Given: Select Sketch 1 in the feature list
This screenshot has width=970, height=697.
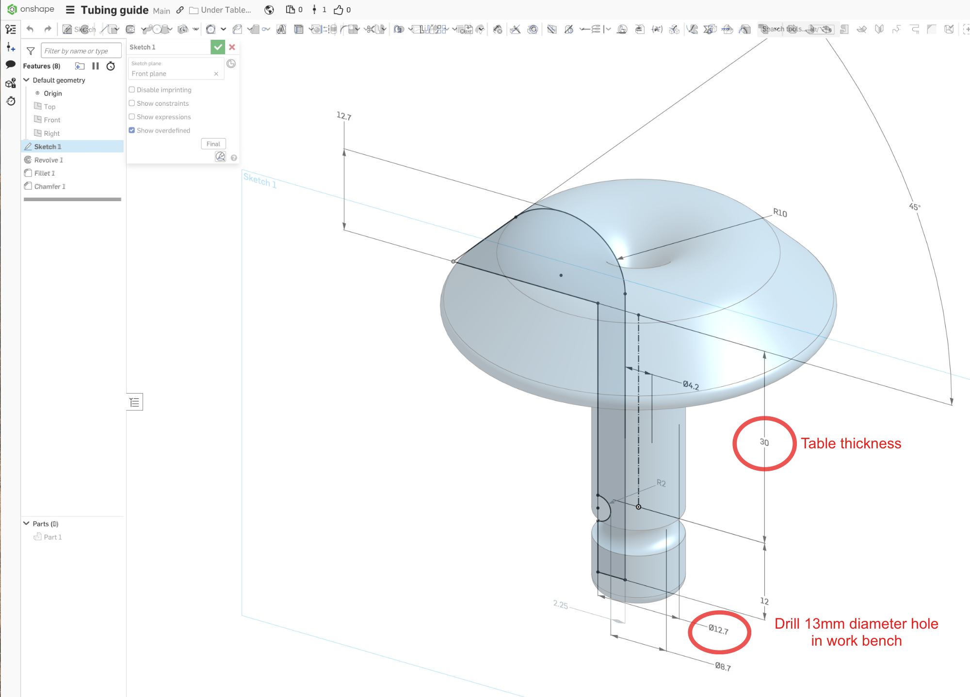Looking at the screenshot, I should pyautogui.click(x=73, y=146).
